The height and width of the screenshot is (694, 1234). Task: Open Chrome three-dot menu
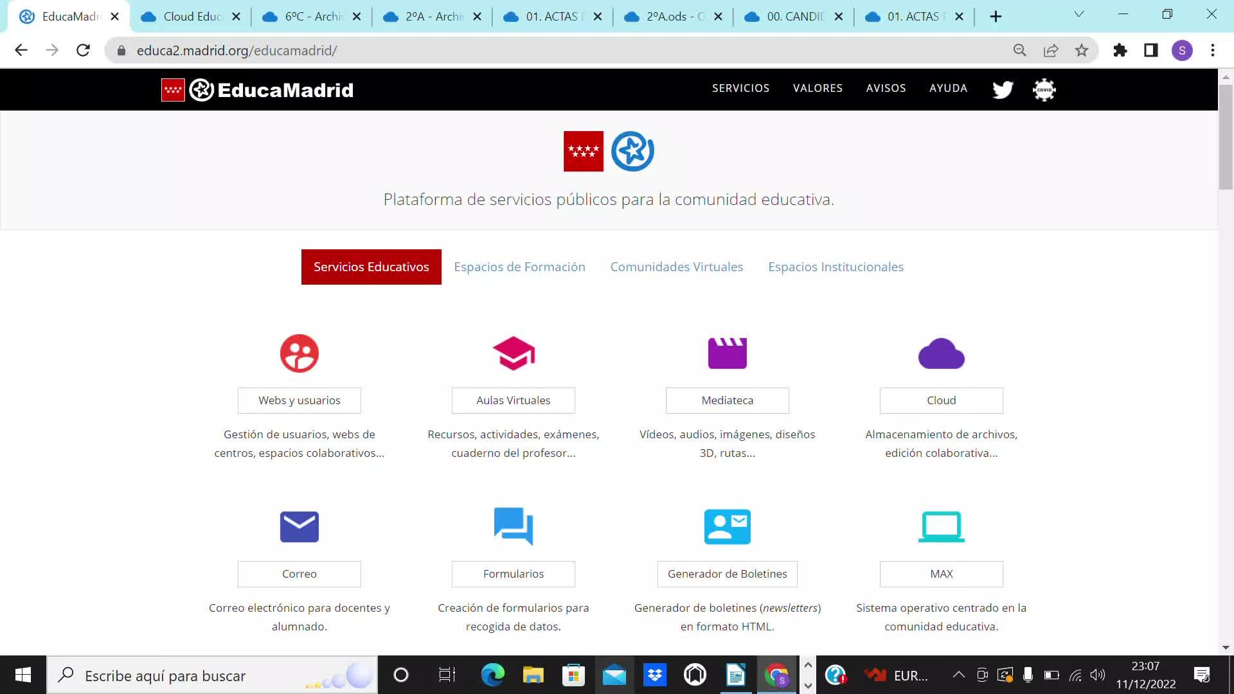click(1212, 50)
